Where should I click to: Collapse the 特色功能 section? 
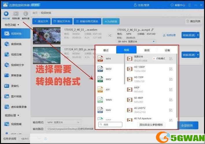(18, 25)
